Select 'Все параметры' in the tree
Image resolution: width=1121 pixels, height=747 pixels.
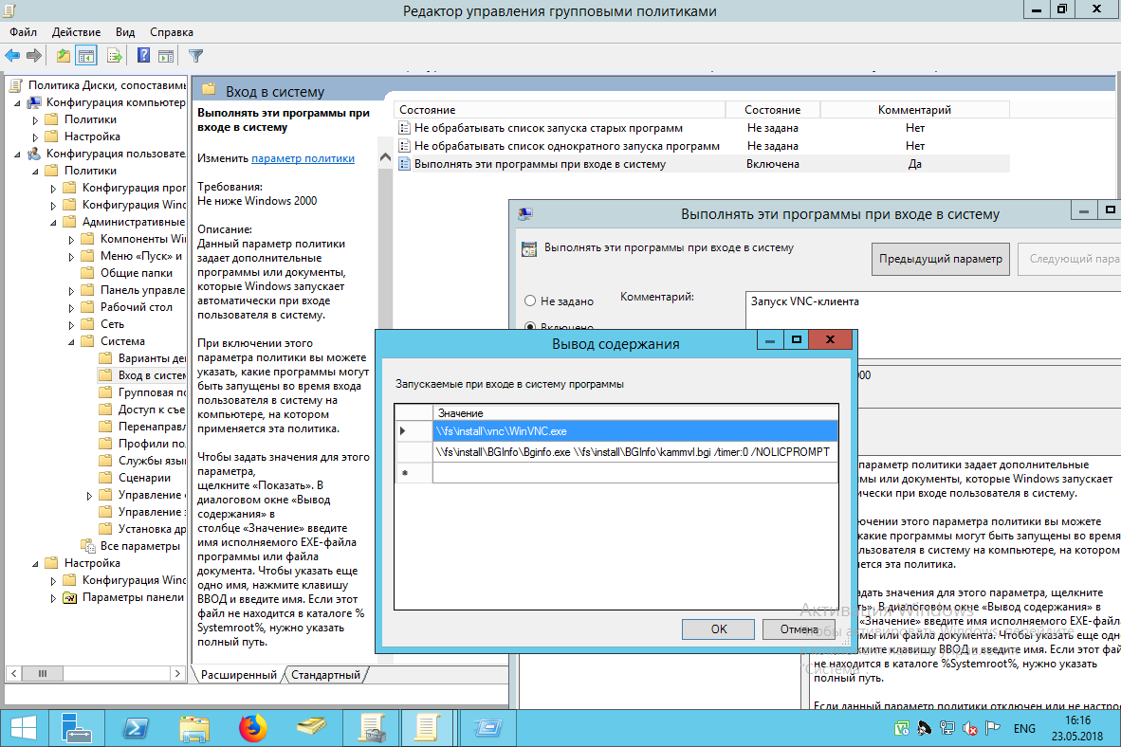140,546
